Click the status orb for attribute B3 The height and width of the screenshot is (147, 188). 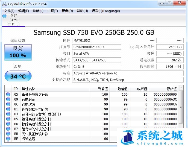coord(8,114)
